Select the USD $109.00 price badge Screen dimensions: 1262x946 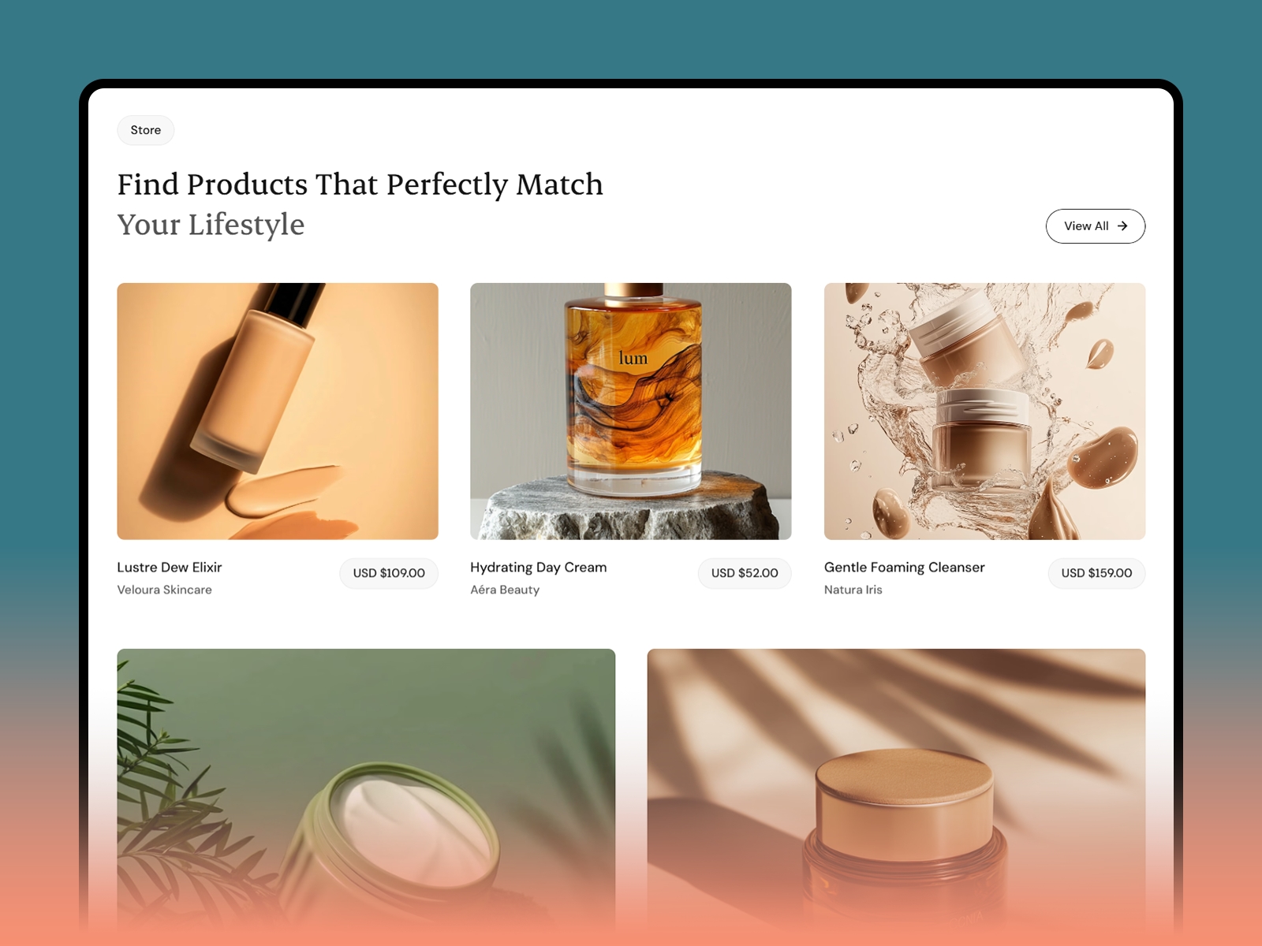[389, 573]
